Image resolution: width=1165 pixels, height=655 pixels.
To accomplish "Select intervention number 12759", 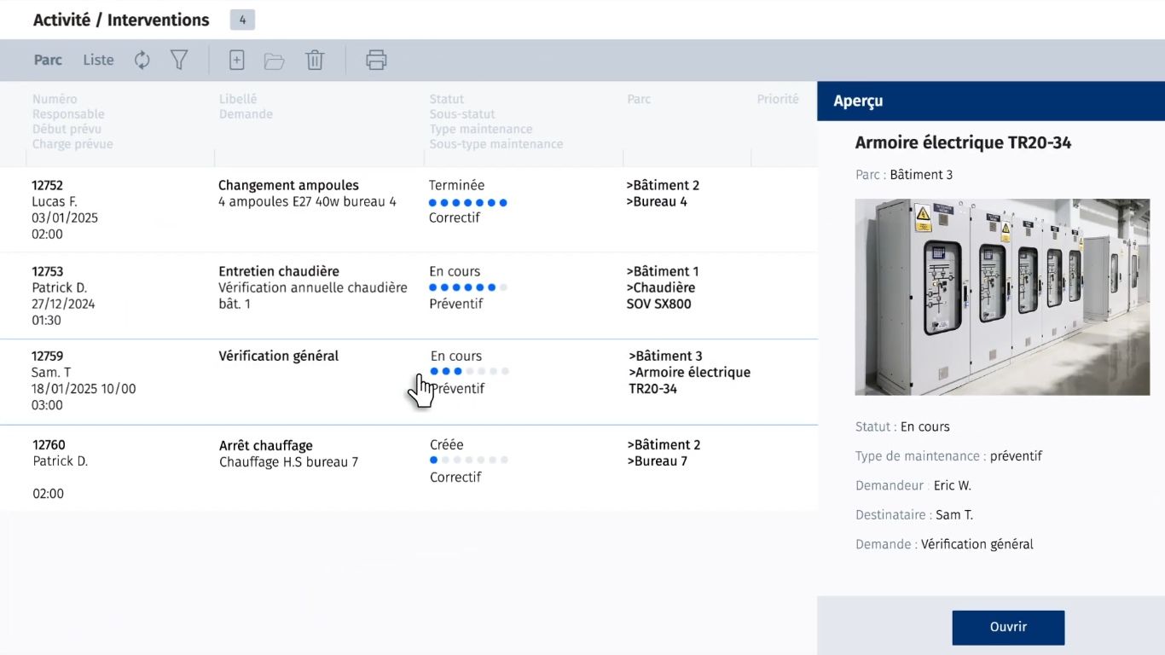I will [x=48, y=356].
